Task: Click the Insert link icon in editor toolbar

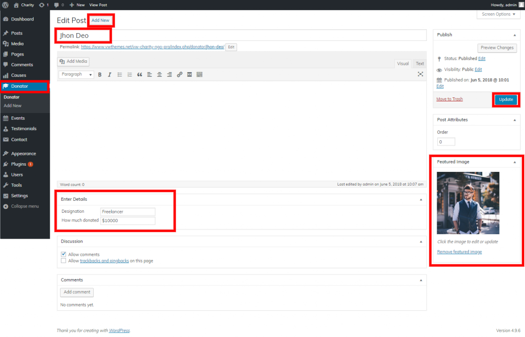Action: 180,75
